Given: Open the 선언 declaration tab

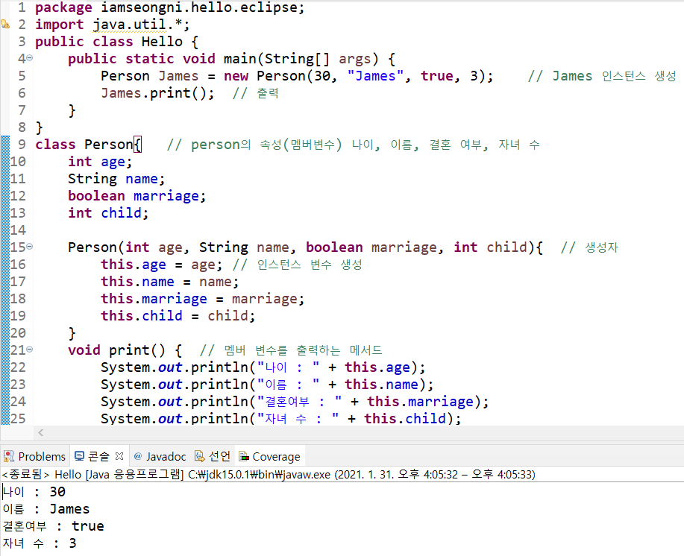Looking at the screenshot, I should pyautogui.click(x=213, y=456).
